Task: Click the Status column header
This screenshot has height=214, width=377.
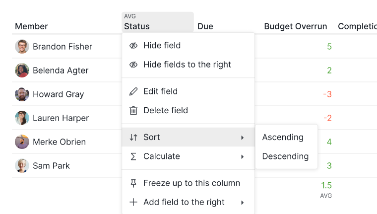Action: click(158, 22)
